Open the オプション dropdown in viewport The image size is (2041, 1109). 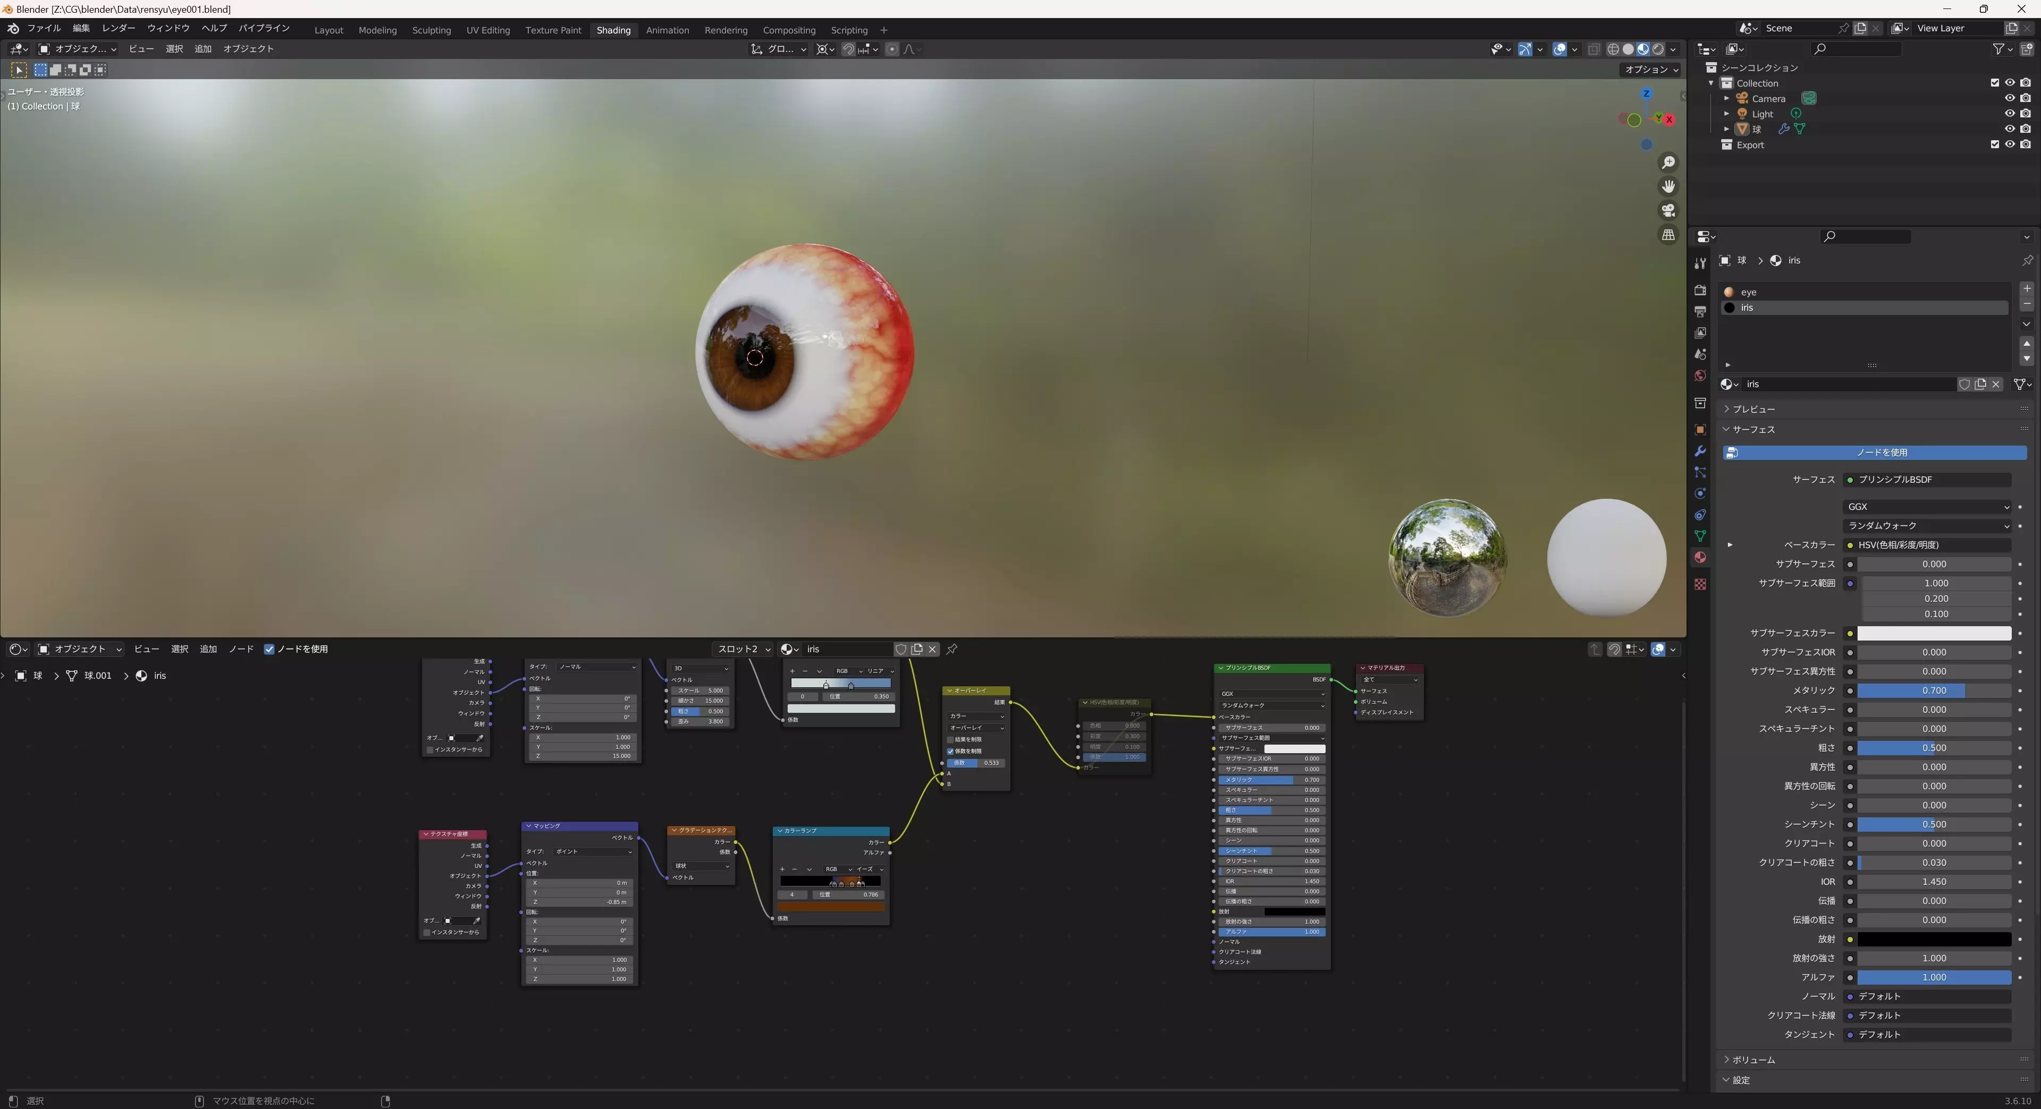(1651, 70)
